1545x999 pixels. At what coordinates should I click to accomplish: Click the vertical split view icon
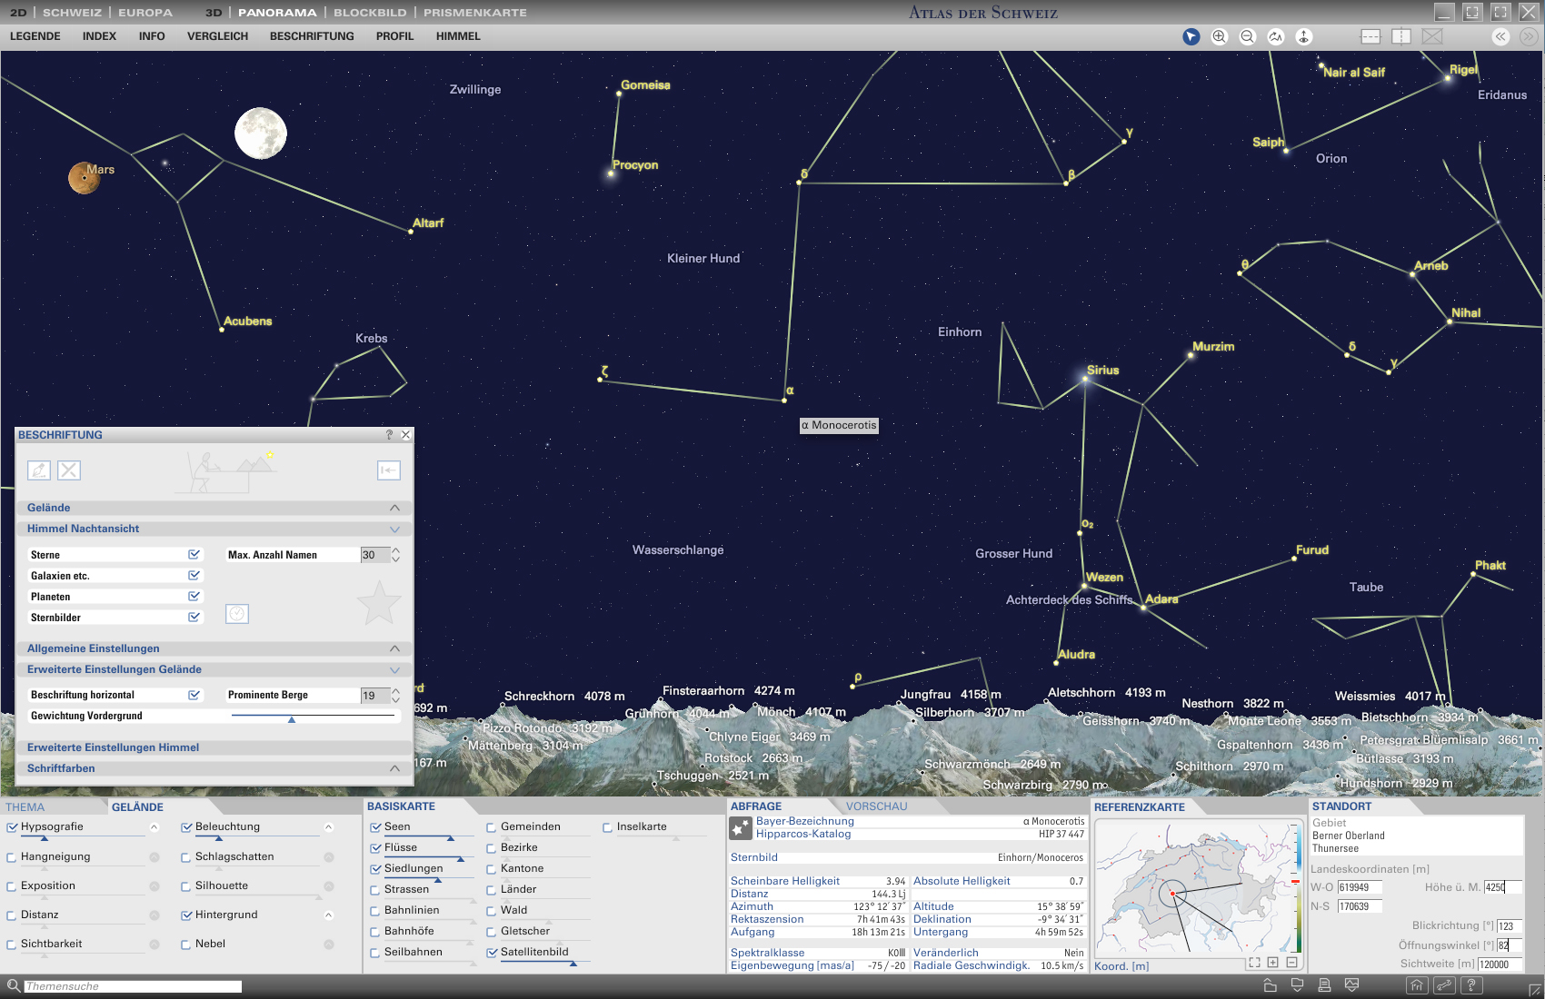coord(1401,36)
